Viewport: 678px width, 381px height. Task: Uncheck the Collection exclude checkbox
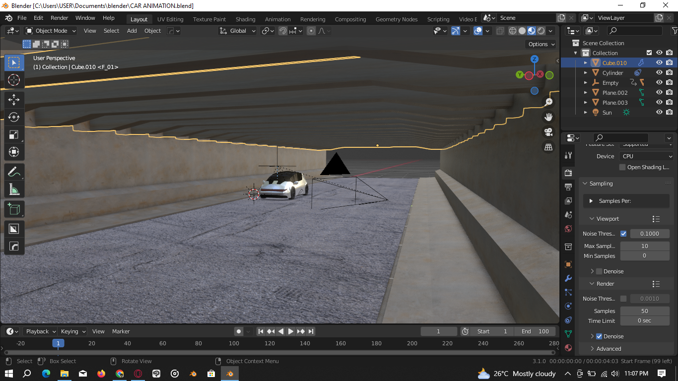649,53
